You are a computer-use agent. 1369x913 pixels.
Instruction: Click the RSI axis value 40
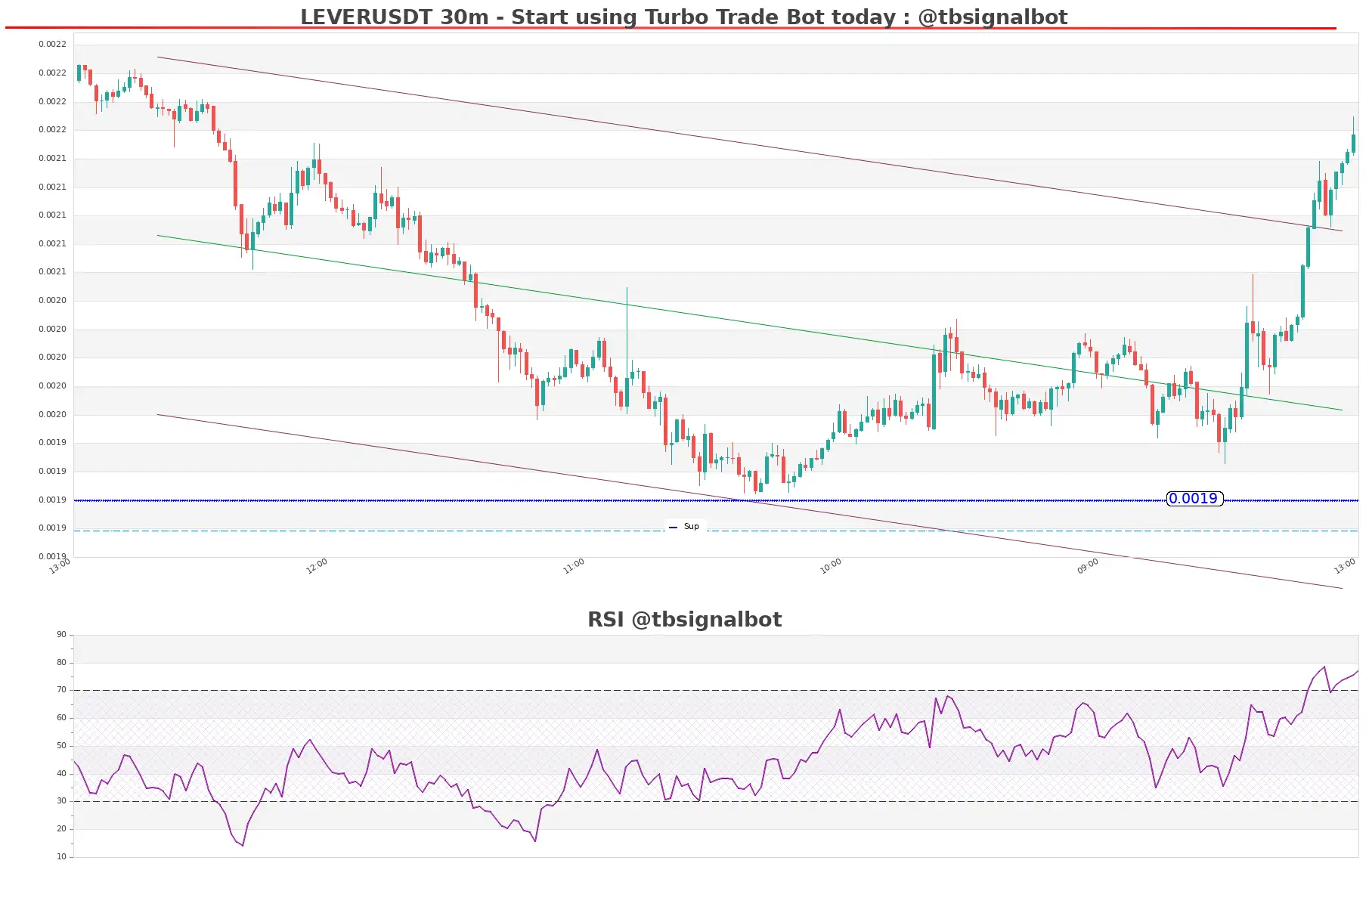[x=61, y=774]
